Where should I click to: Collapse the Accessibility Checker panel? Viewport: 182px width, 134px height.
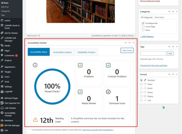133,43
